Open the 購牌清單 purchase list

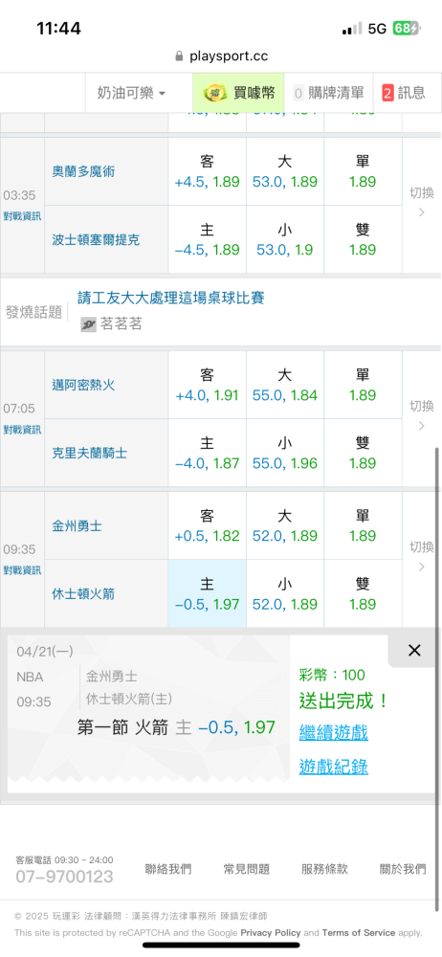point(328,93)
